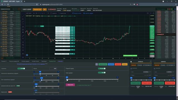178x100 pixels.
Task: Switch to the История торгов tab
Action: point(35,61)
